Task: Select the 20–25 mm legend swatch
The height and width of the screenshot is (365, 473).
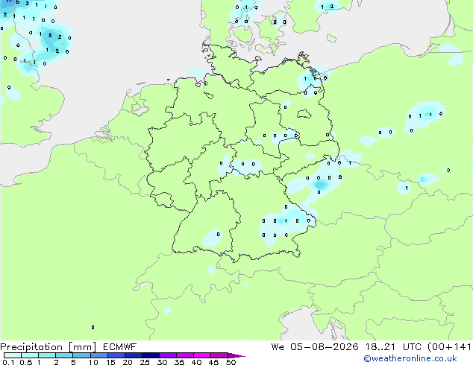Action: pos(134,355)
